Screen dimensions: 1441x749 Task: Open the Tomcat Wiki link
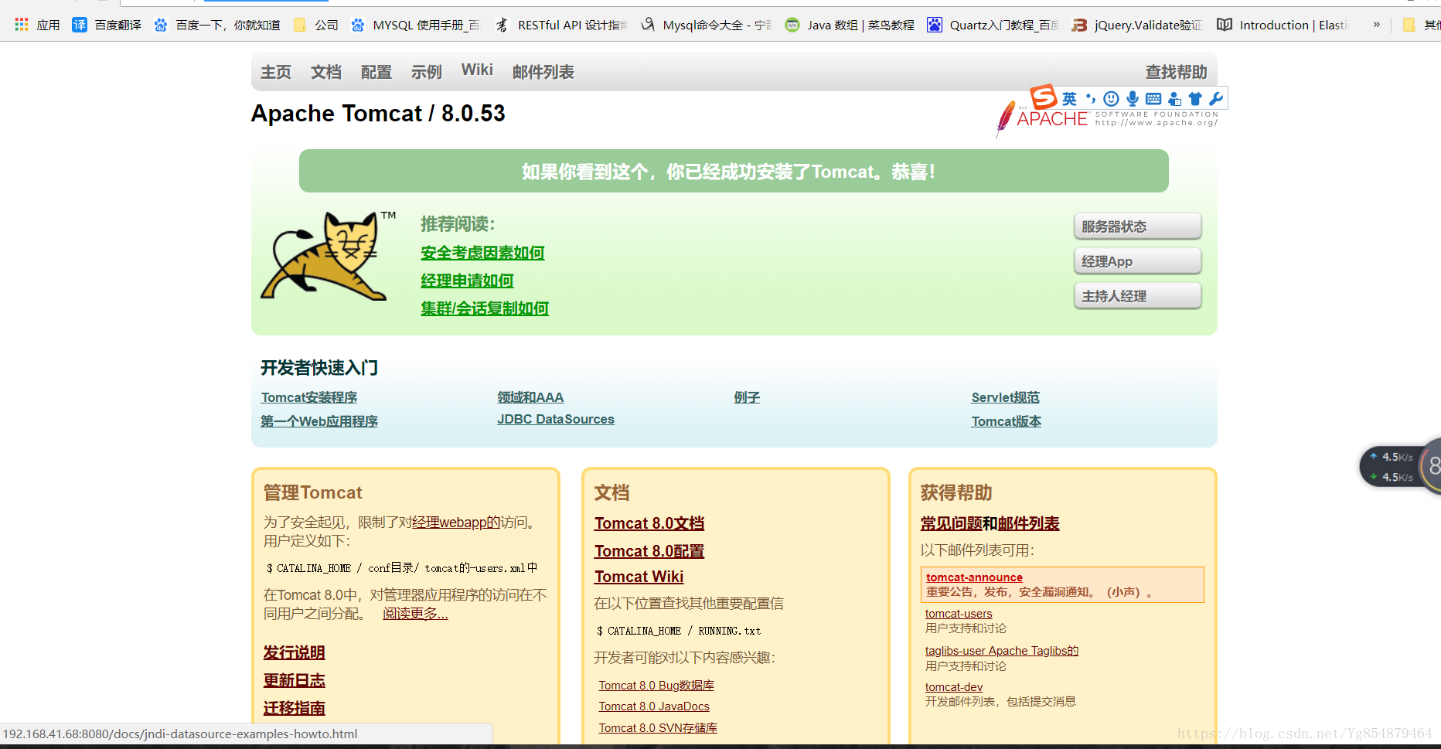(639, 577)
